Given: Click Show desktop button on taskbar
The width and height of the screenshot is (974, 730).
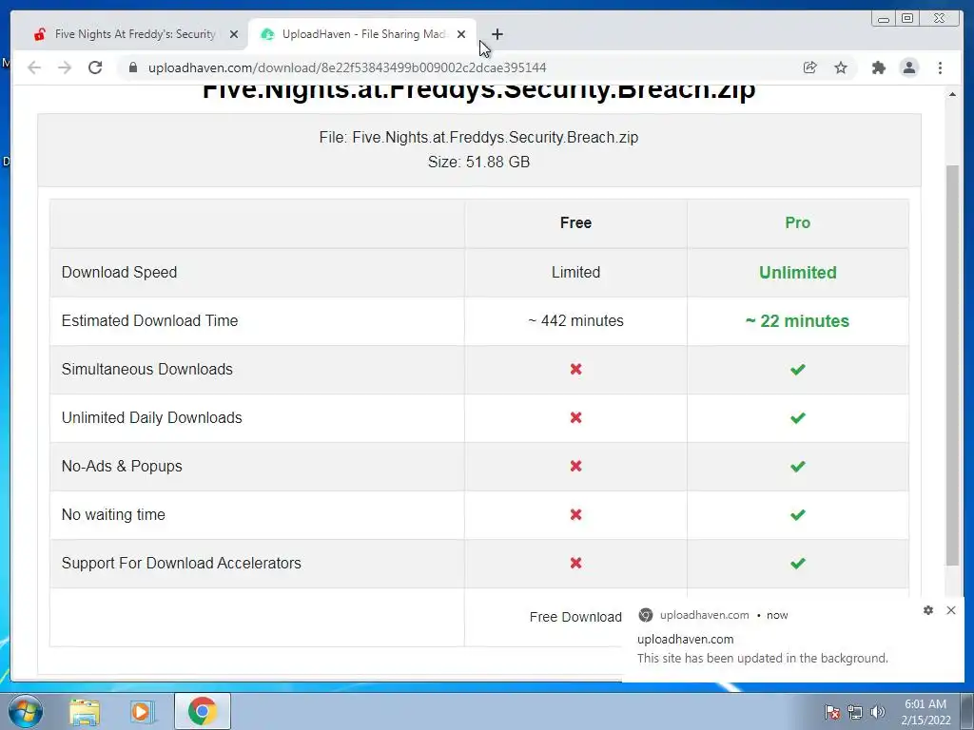Looking at the screenshot, I should coord(967,711).
